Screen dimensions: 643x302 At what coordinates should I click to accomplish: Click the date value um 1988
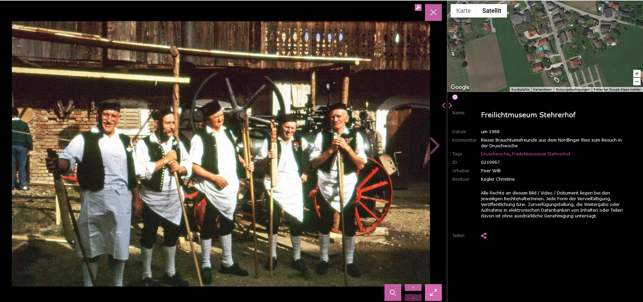pyautogui.click(x=490, y=132)
